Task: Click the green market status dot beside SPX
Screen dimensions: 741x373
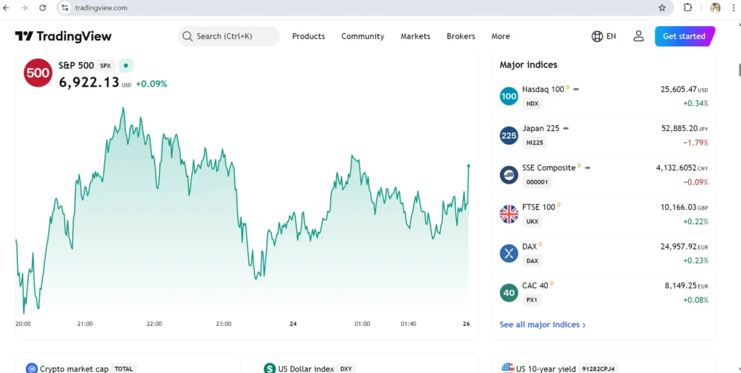Action: pyautogui.click(x=126, y=66)
